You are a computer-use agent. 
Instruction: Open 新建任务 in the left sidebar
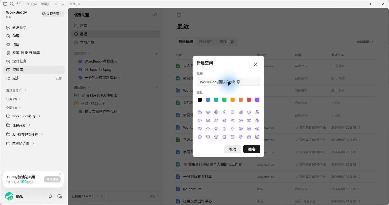[34, 27]
